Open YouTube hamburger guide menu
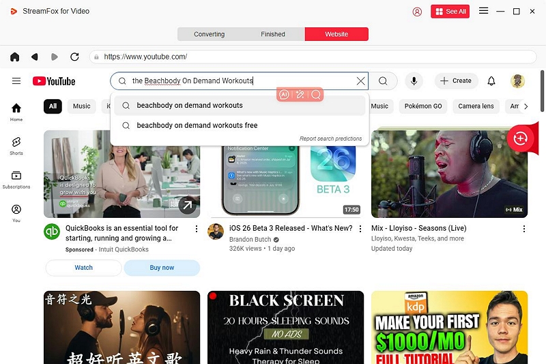The height and width of the screenshot is (364, 546). 16,81
